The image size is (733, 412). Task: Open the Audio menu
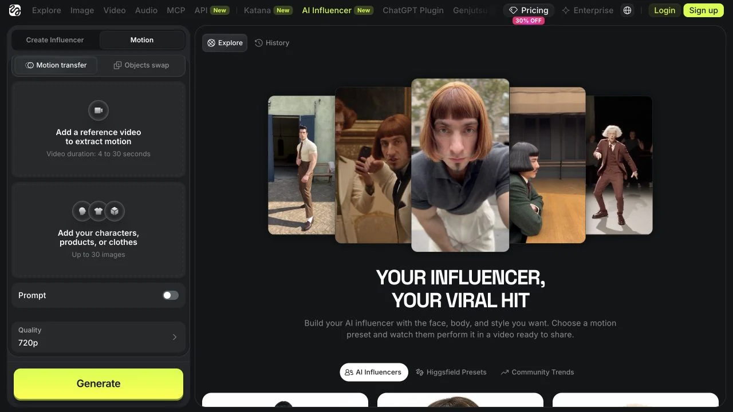pos(147,10)
